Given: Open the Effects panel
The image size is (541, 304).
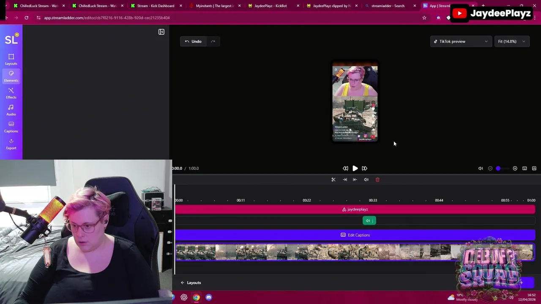Looking at the screenshot, I should pyautogui.click(x=11, y=93).
